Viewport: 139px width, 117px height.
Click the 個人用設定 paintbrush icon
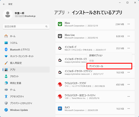[x=6, y=63]
